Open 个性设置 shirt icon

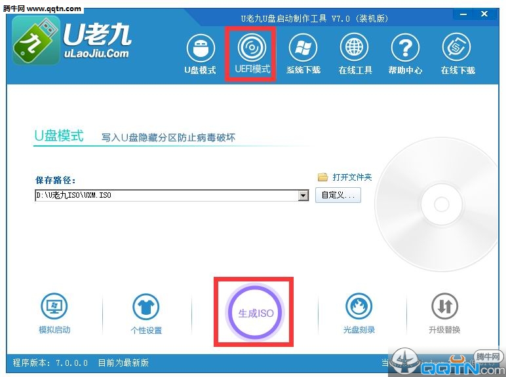click(x=146, y=307)
